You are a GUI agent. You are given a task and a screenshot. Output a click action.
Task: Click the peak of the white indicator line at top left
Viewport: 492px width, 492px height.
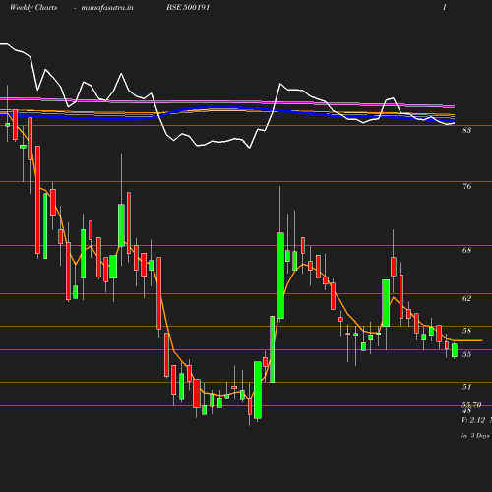click(4, 43)
